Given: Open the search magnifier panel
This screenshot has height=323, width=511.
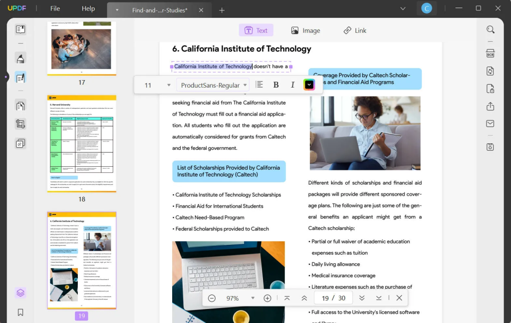Looking at the screenshot, I should (490, 29).
